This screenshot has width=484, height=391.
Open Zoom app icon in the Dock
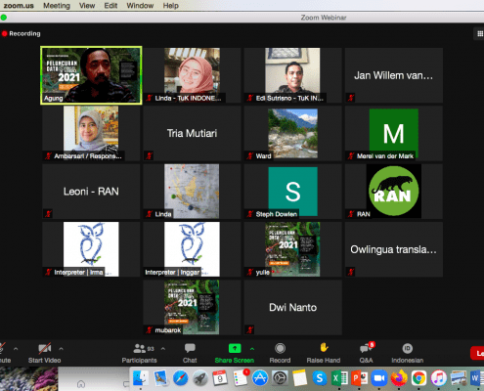pos(379,378)
